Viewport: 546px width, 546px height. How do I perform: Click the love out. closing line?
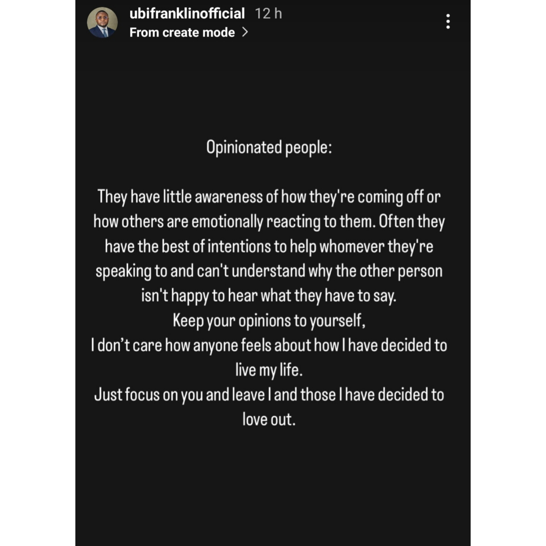point(269,419)
